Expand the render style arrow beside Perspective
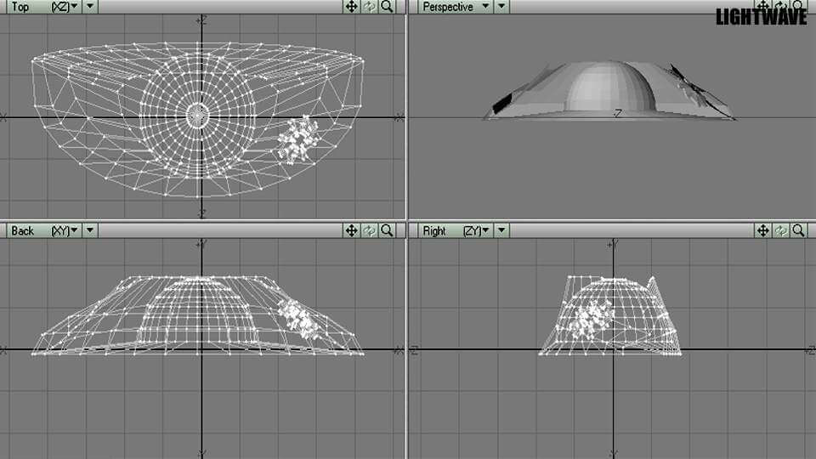 tap(501, 7)
